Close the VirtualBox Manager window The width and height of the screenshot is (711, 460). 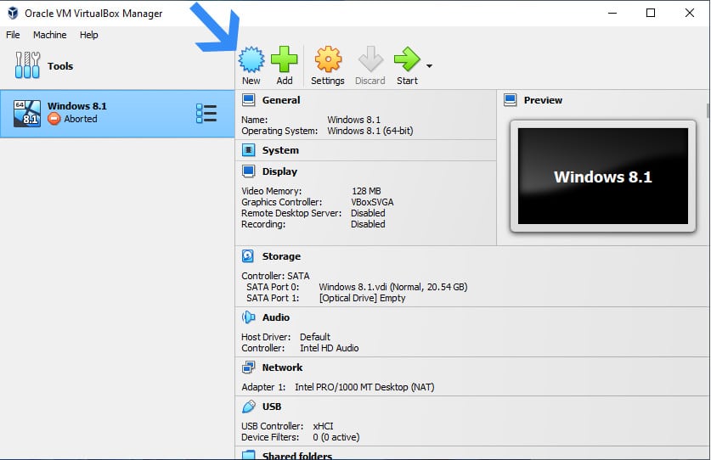click(689, 13)
